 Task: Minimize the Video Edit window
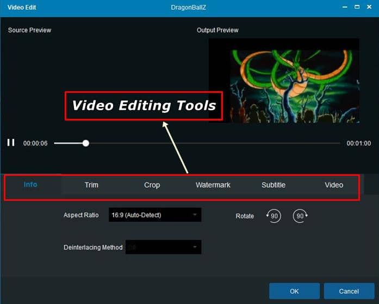345,7
